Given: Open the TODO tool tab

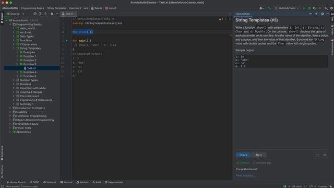Looking at the screenshot, I should click(x=34, y=182).
